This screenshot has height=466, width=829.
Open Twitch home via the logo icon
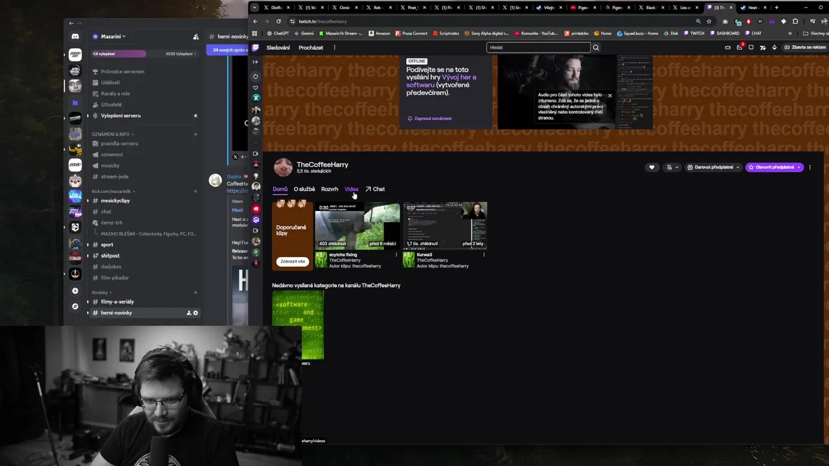(x=256, y=47)
